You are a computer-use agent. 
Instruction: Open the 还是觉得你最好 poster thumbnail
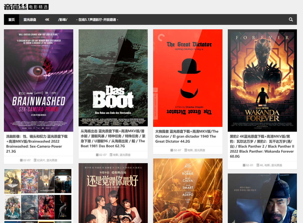[x=113, y=193]
